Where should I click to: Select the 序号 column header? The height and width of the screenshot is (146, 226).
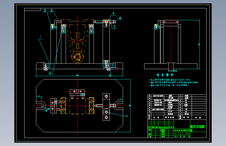[149, 117]
